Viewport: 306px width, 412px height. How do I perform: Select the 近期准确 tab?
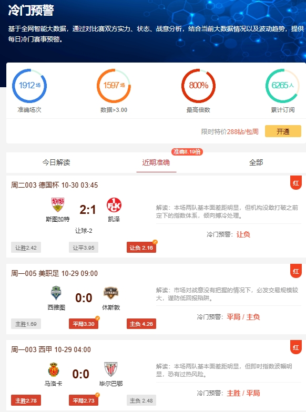point(156,162)
